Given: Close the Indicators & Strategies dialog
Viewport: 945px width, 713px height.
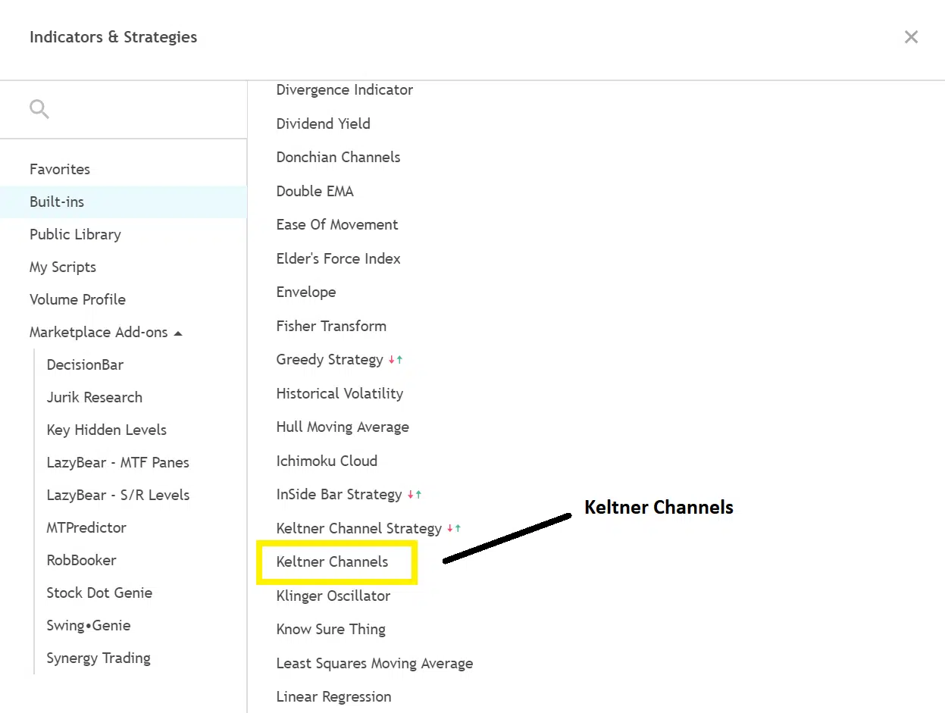Looking at the screenshot, I should coord(911,37).
